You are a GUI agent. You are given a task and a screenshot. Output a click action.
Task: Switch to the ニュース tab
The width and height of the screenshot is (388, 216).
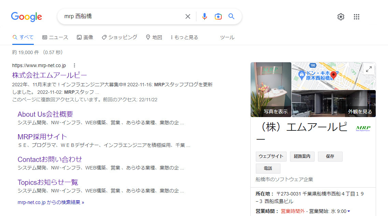(55, 37)
